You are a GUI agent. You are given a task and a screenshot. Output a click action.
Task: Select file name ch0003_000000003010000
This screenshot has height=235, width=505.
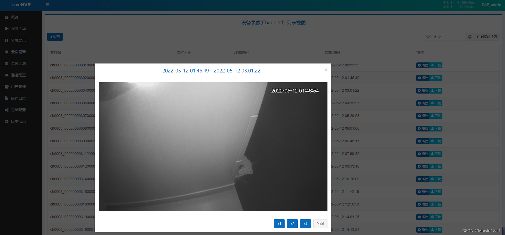coord(72,65)
